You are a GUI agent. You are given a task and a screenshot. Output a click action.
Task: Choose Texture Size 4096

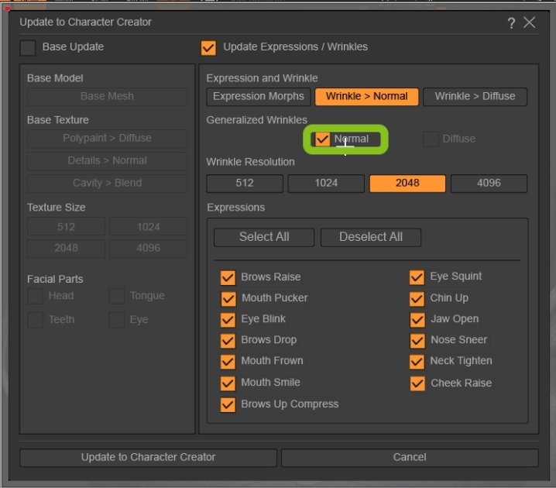(x=148, y=248)
